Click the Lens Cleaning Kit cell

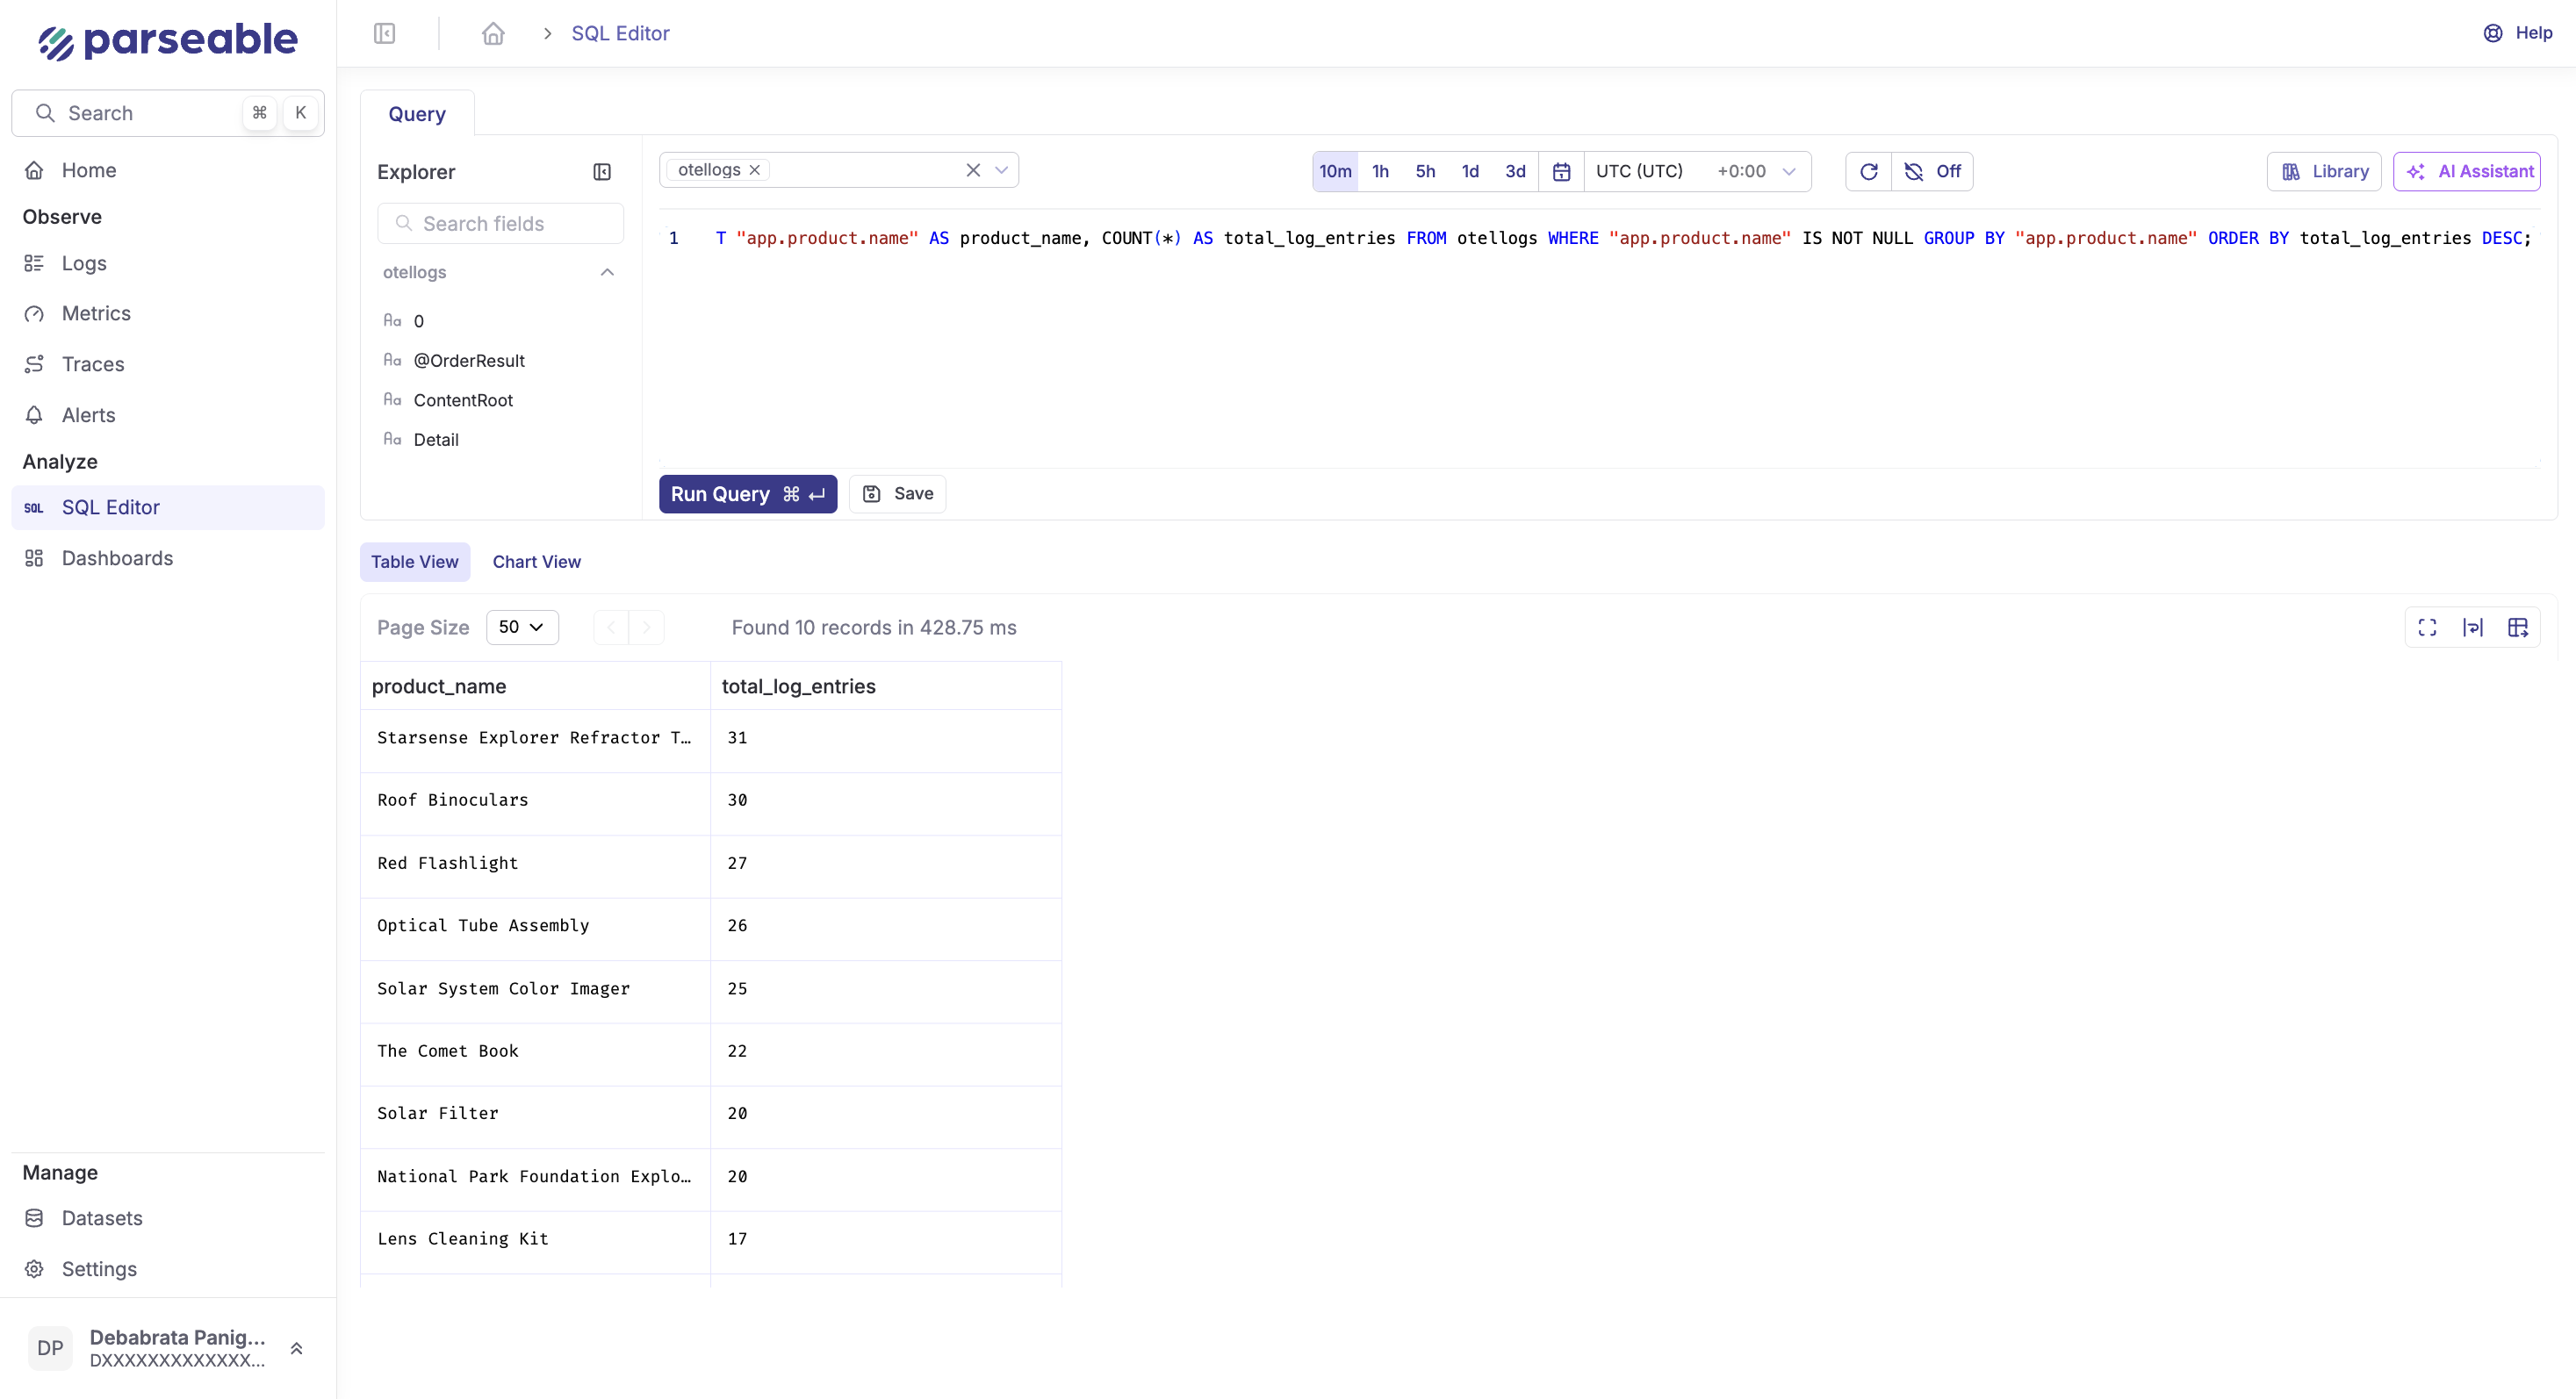coord(535,1240)
